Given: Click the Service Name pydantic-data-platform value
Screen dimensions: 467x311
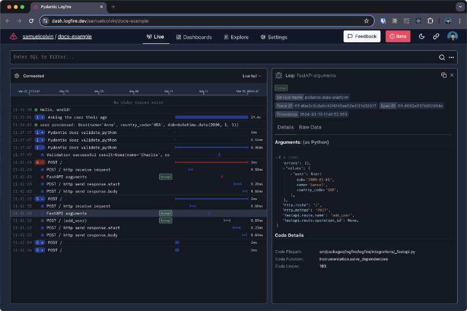Looking at the screenshot, I should [326, 98].
